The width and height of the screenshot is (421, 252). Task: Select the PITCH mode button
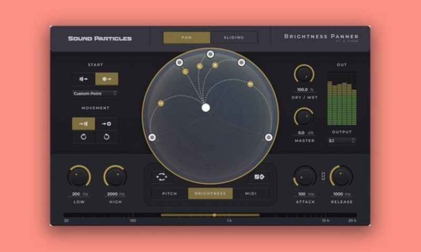[169, 194]
